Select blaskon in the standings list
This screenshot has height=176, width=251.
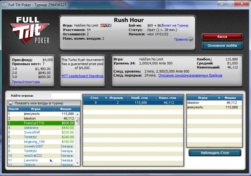(x=41, y=118)
